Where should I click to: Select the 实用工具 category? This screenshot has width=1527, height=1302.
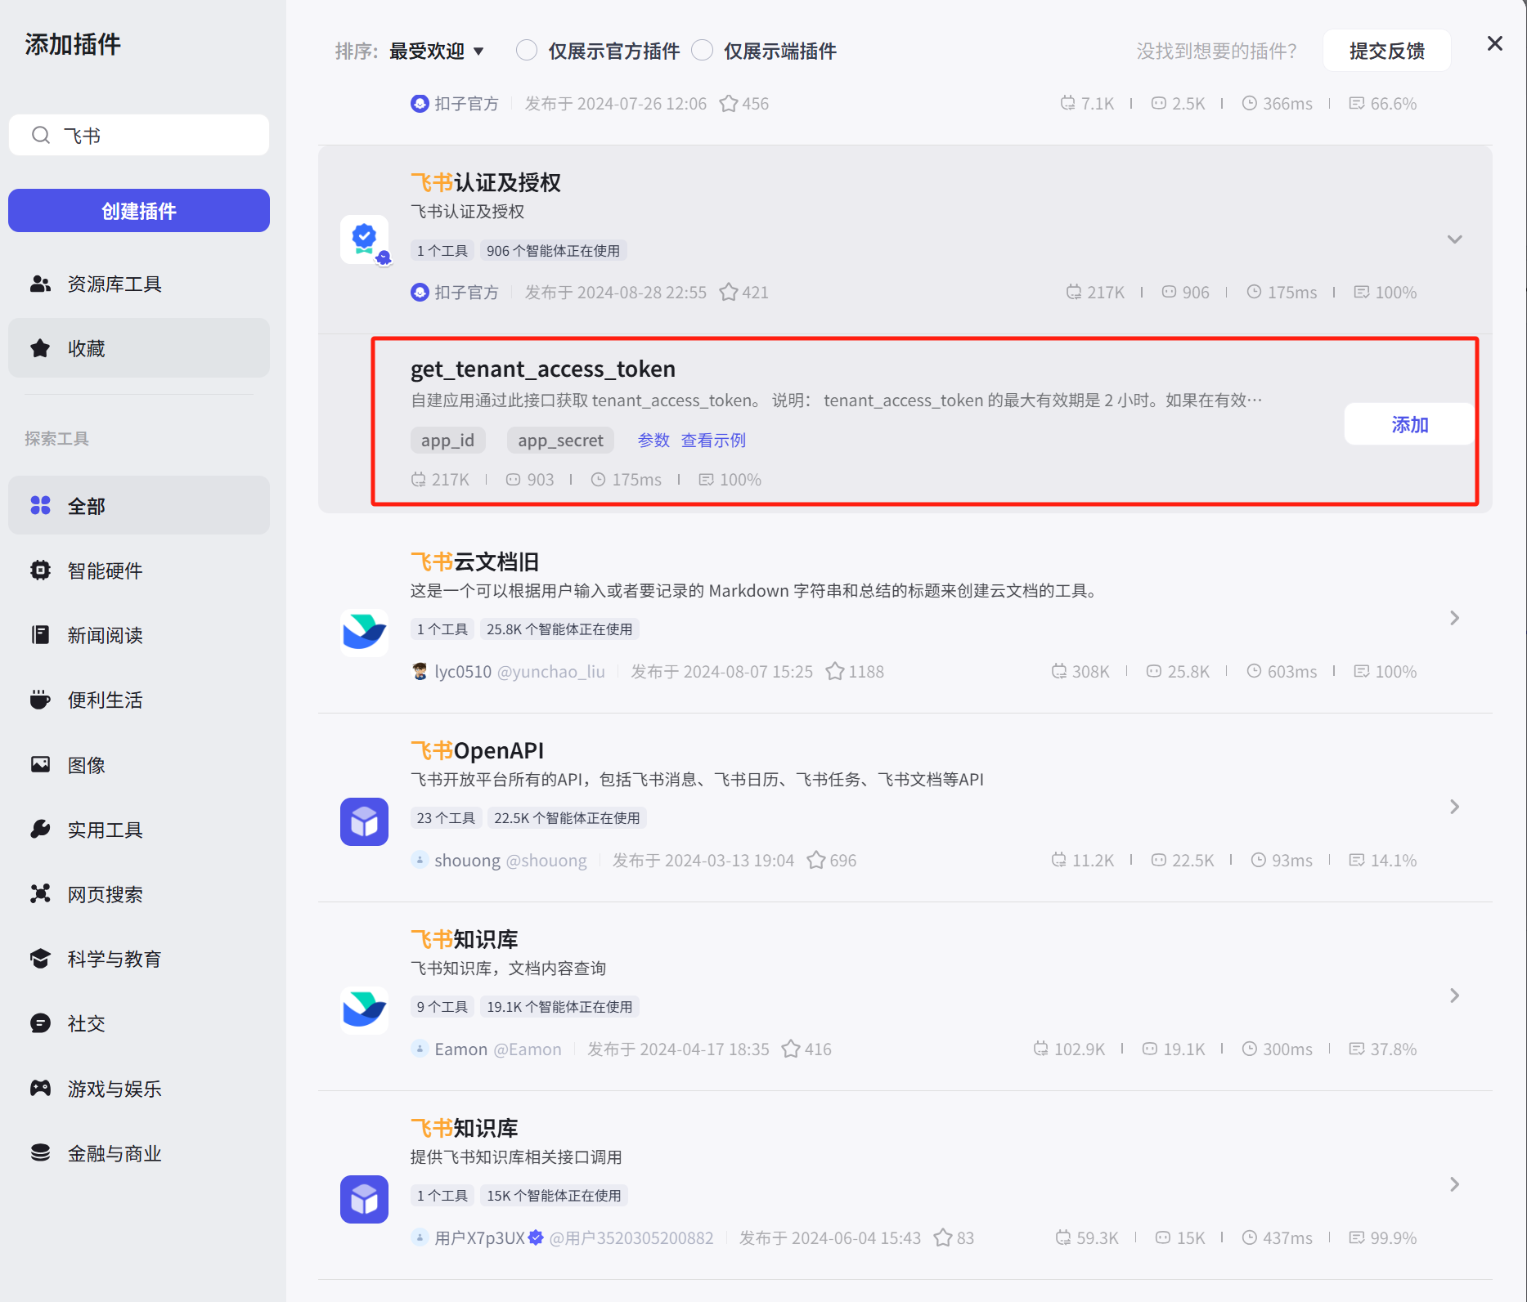point(139,829)
